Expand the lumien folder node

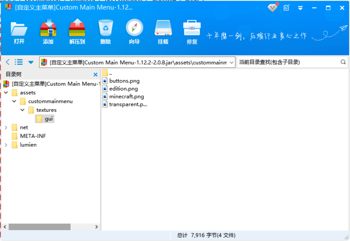pos(6,145)
